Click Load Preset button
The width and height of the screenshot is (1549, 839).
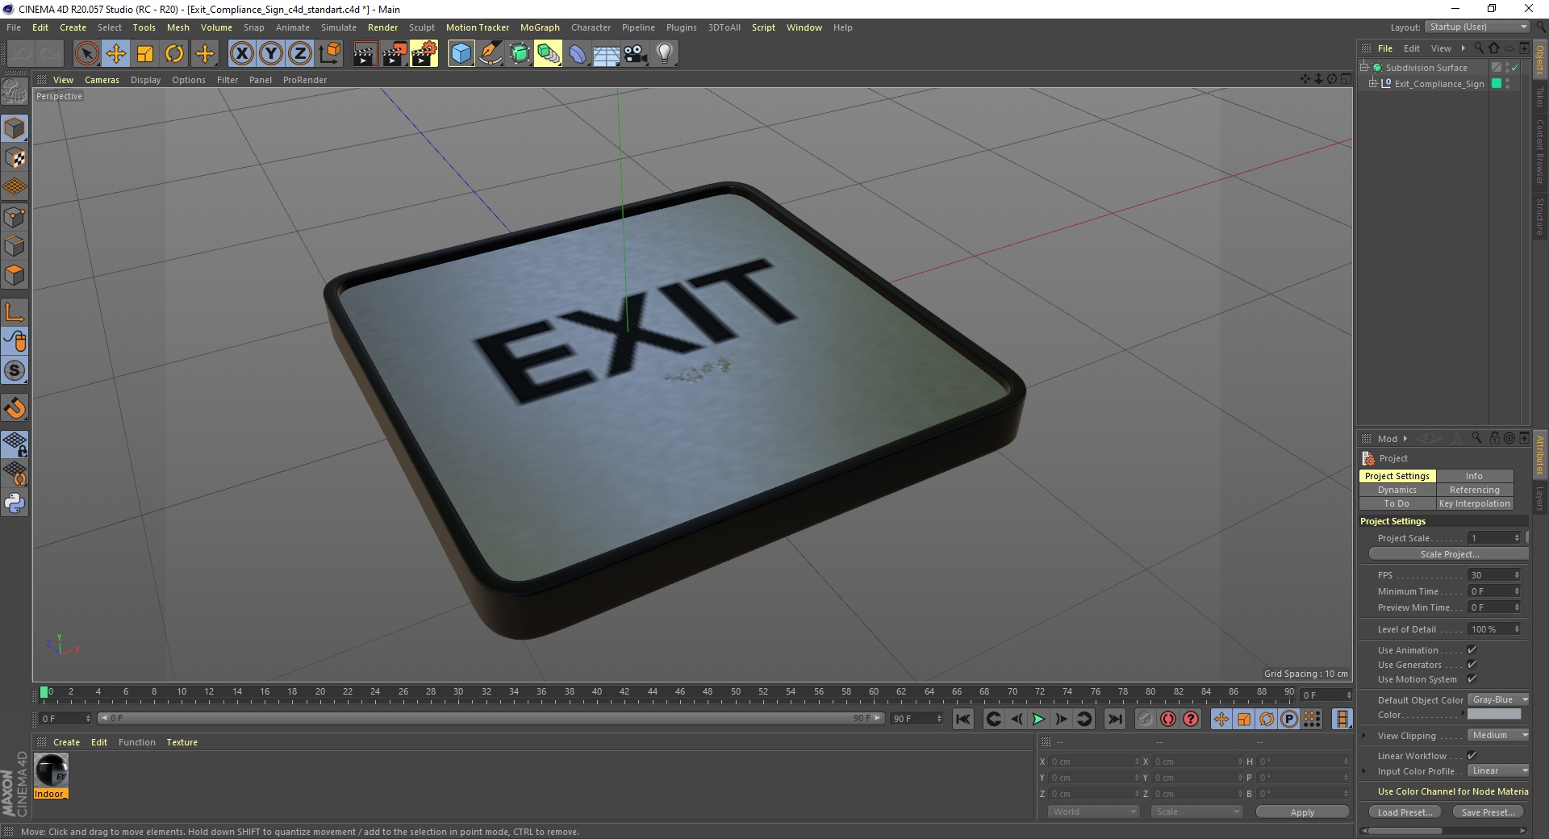pos(1405,812)
